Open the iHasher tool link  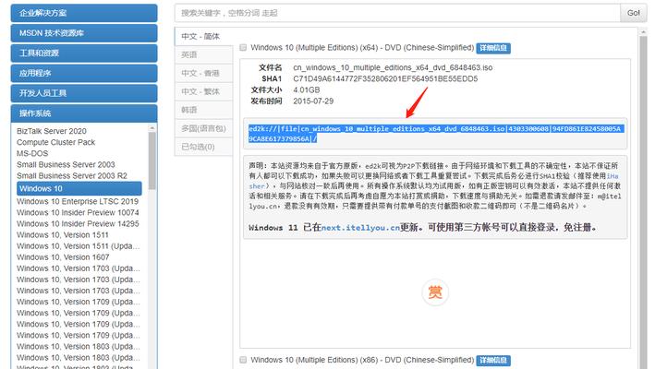point(613,176)
